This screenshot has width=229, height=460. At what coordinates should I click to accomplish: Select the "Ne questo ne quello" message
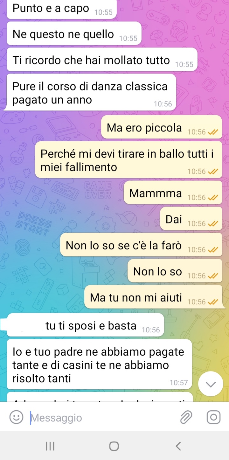(x=74, y=33)
